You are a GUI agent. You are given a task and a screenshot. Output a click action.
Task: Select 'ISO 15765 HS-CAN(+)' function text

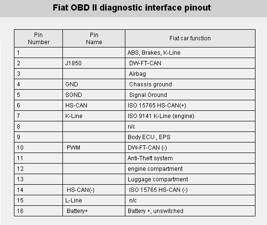pos(157,106)
